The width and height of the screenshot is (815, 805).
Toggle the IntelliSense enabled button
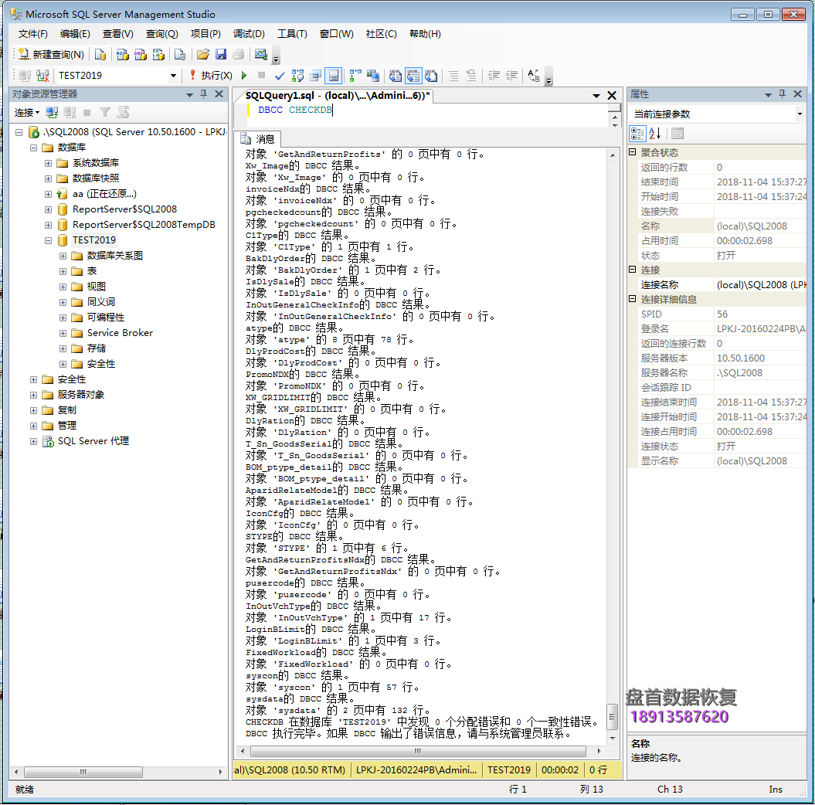333,76
